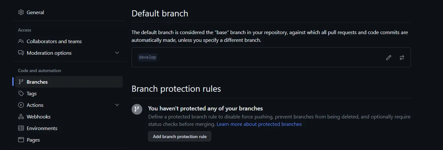Open the Learn more about protected branches link

[x=259, y=124]
